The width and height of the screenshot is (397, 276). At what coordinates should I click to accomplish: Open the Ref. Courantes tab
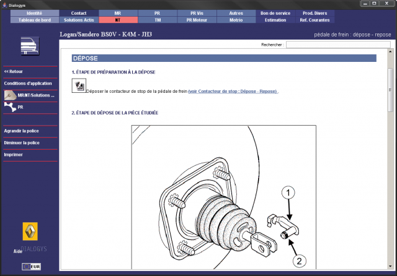click(x=315, y=20)
